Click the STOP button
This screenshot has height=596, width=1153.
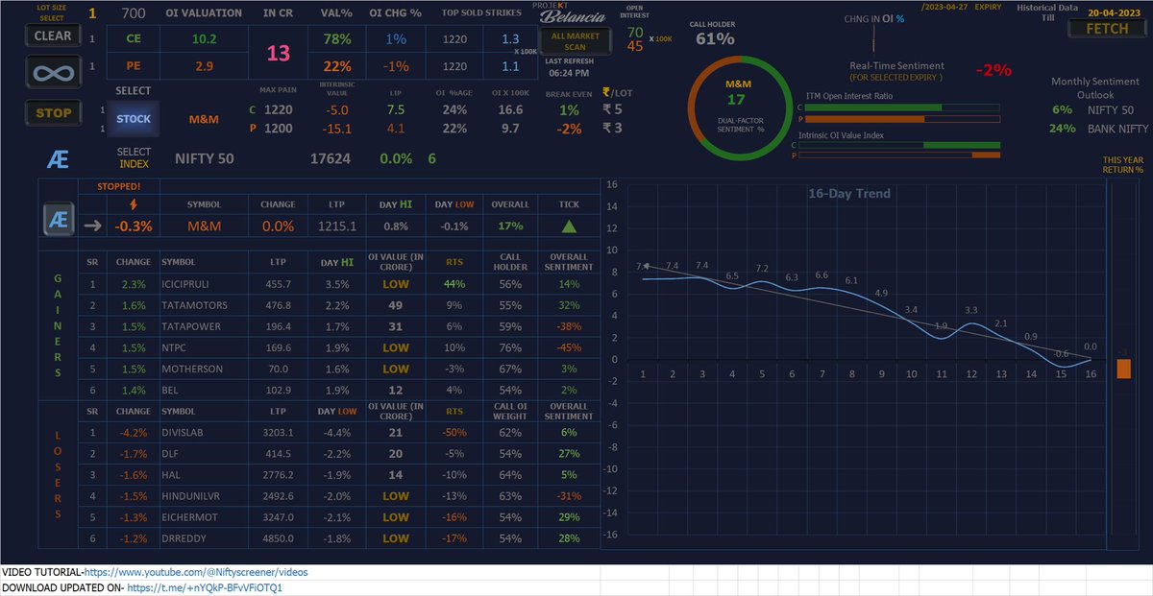click(x=53, y=112)
